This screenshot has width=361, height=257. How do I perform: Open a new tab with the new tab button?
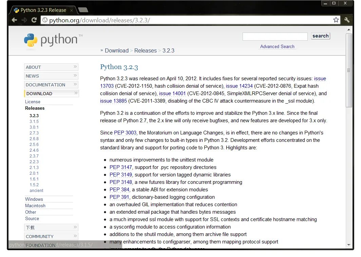point(83,10)
